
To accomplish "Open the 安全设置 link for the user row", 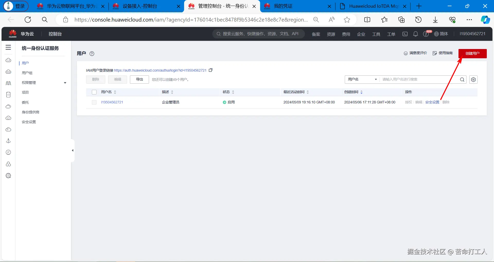I will point(432,102).
